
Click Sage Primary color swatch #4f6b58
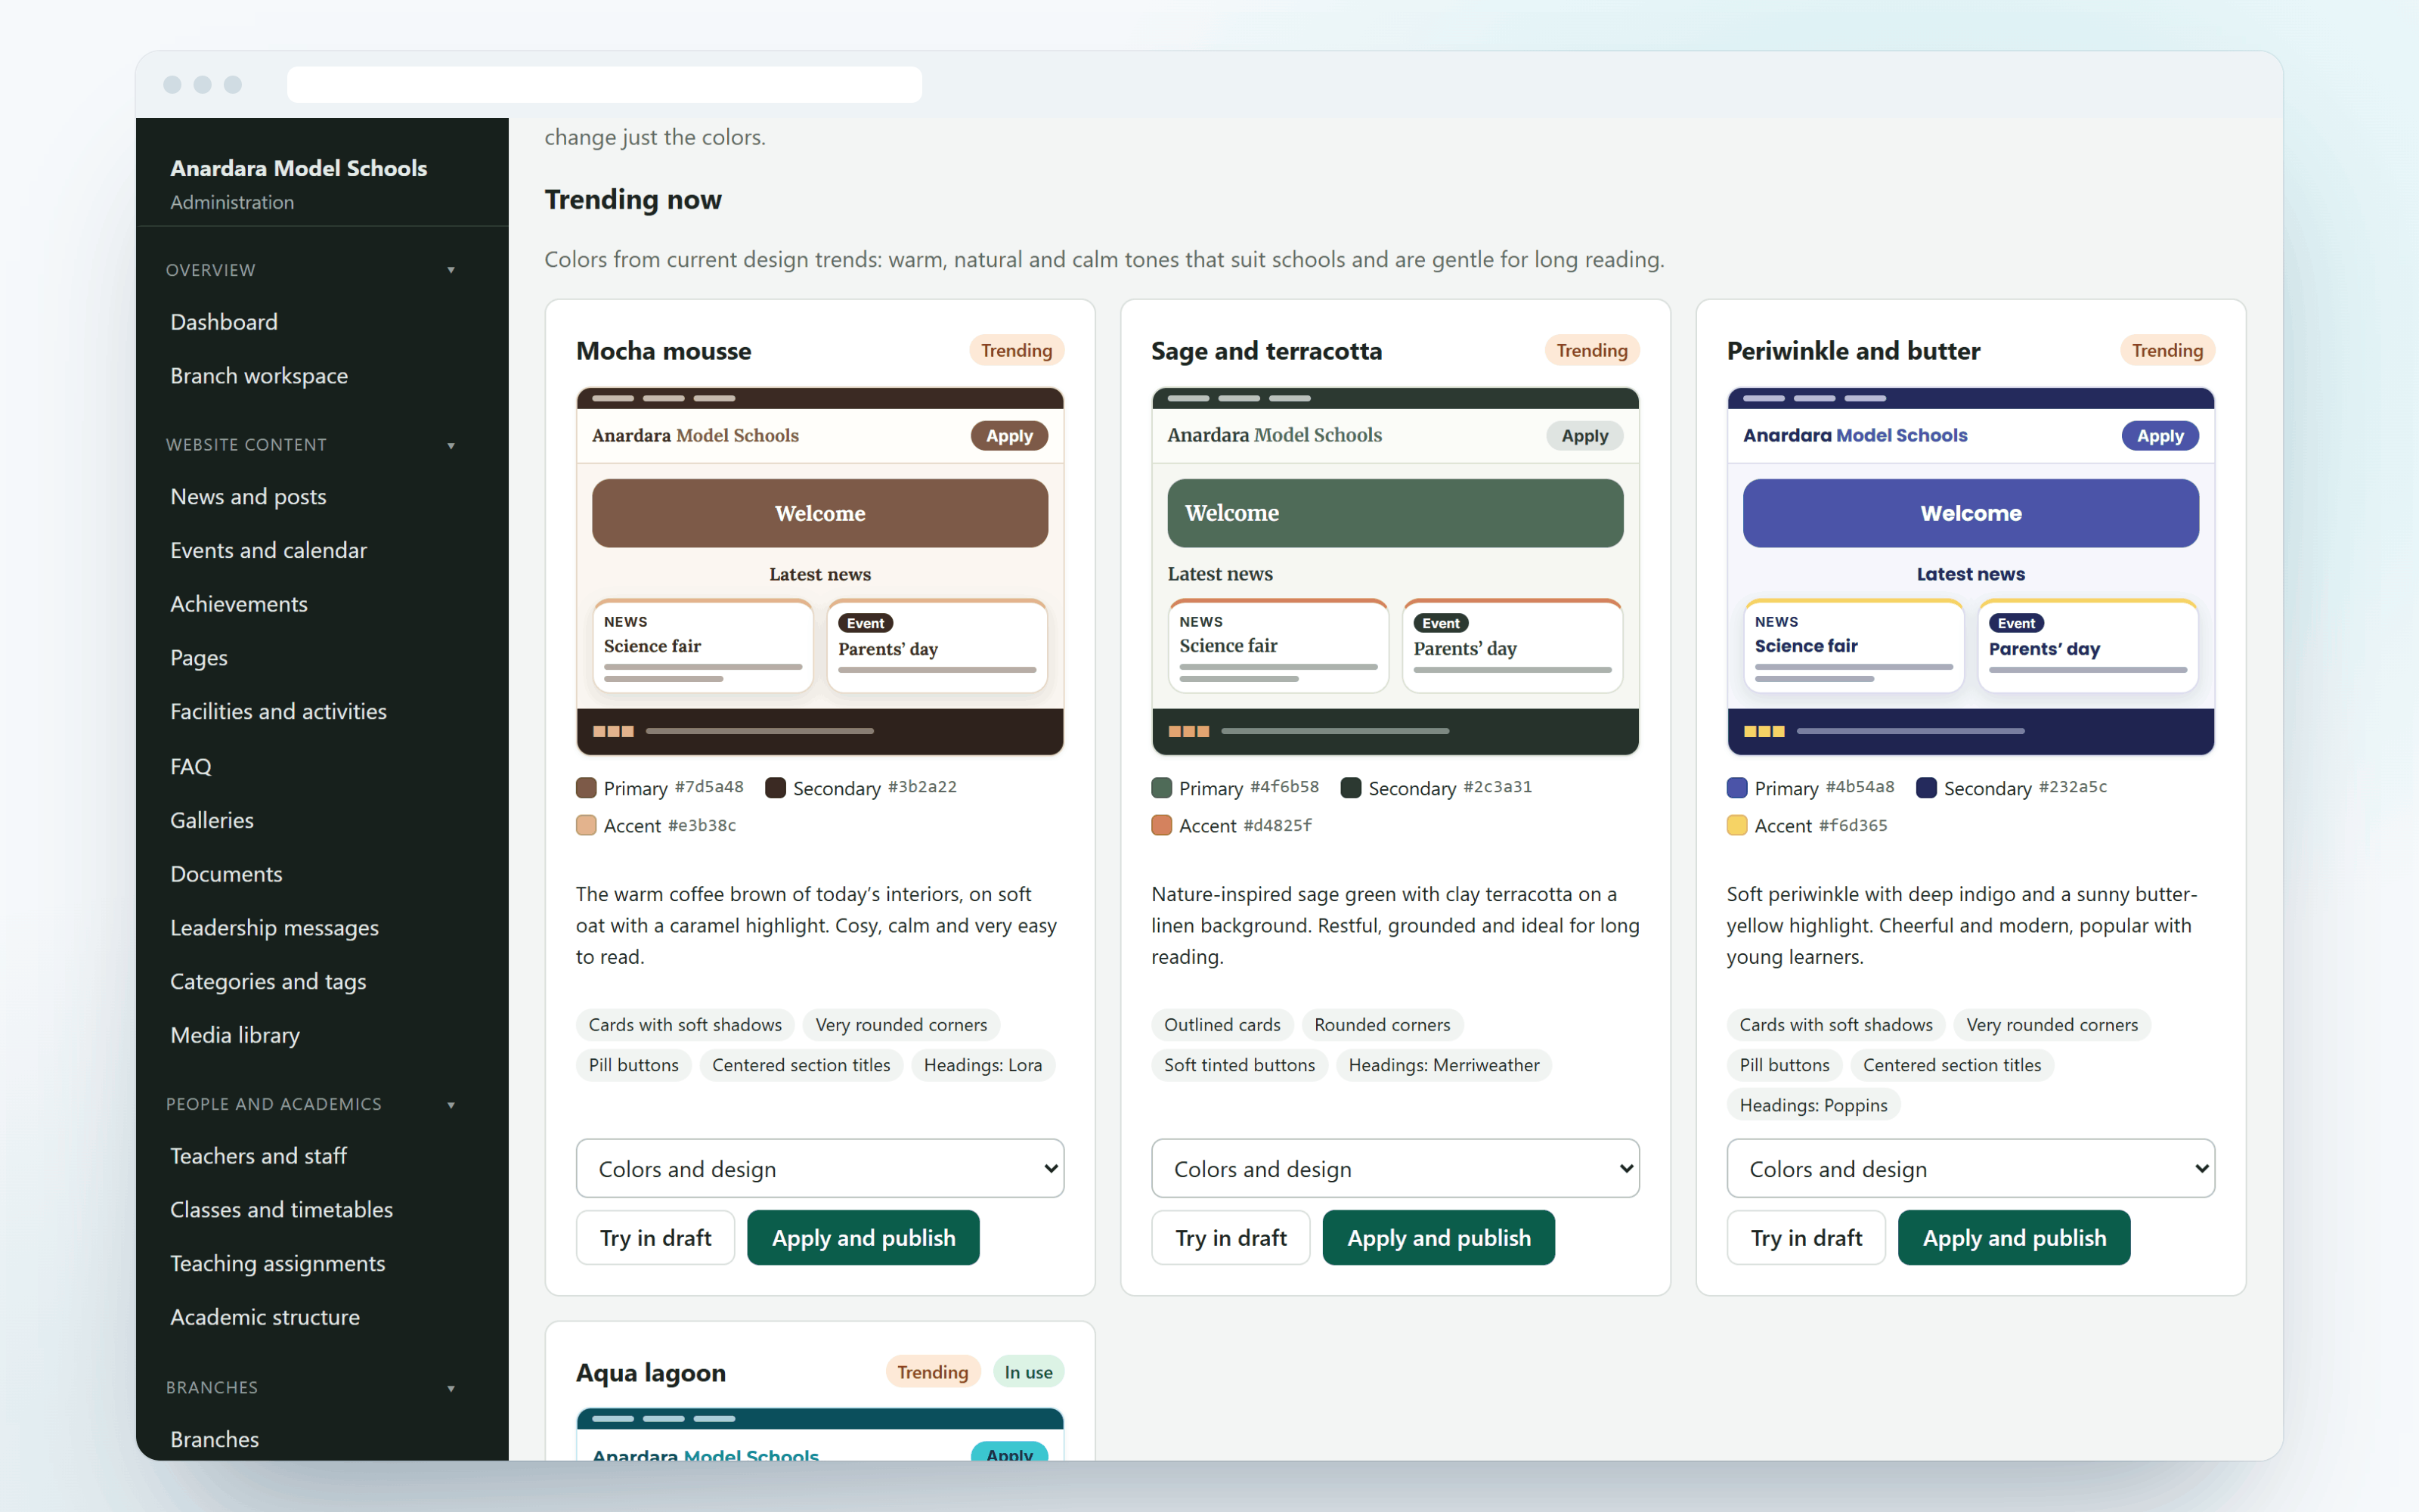tap(1162, 788)
